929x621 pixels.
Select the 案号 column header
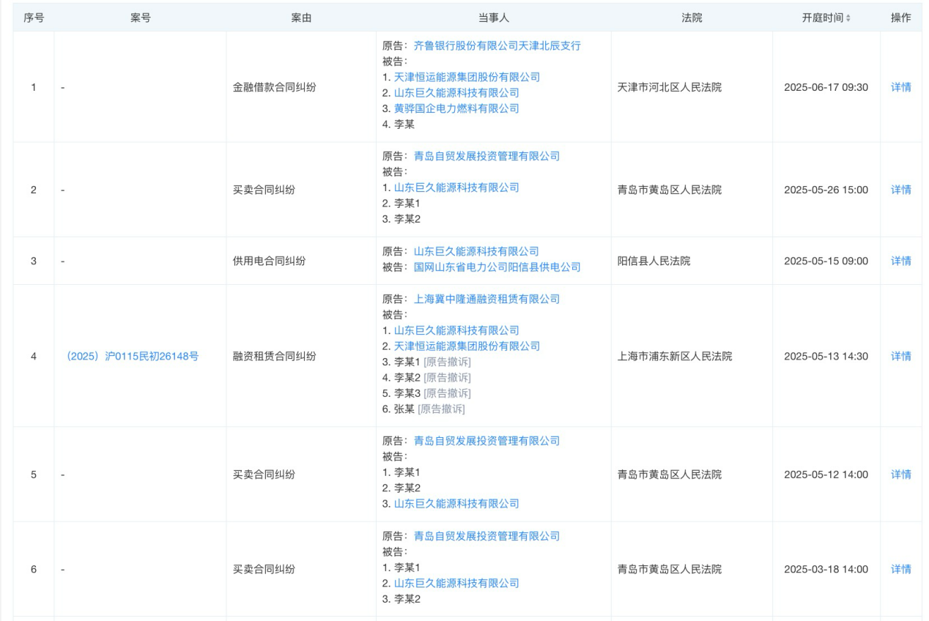click(x=140, y=18)
